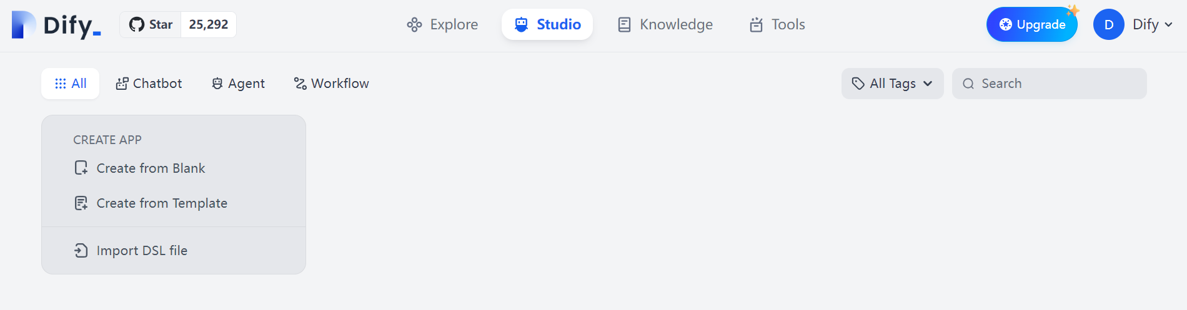This screenshot has width=1187, height=310.
Task: Click the Knowledge book icon
Action: click(624, 24)
